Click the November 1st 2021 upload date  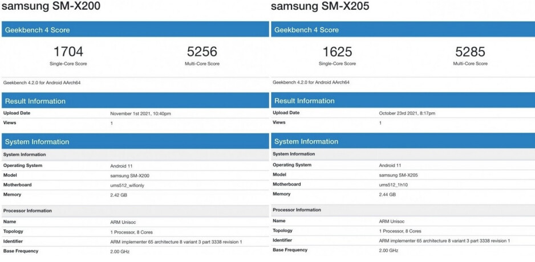pyautogui.click(x=140, y=113)
